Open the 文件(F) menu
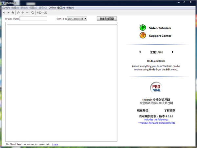Screen dimensions: 197x148 (x=6, y=7)
